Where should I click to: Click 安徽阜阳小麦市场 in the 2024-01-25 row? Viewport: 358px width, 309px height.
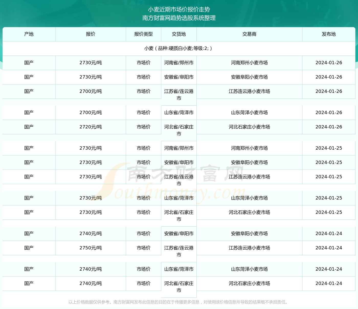tap(249, 162)
